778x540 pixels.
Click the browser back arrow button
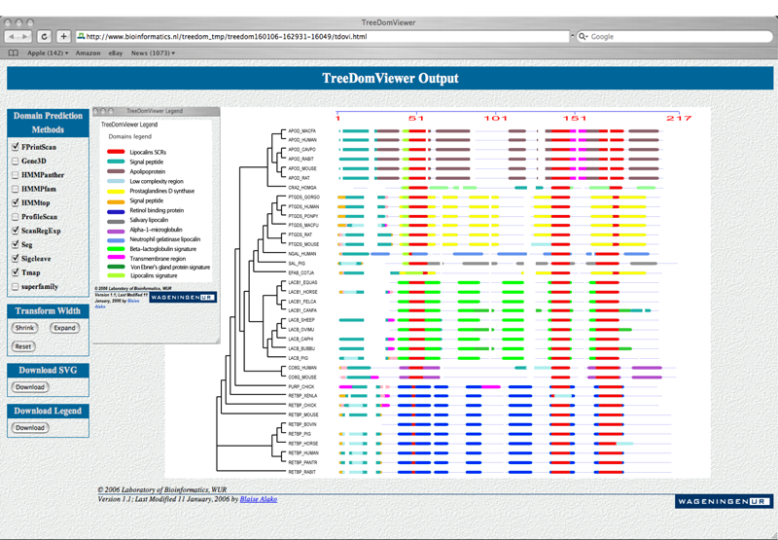point(13,36)
